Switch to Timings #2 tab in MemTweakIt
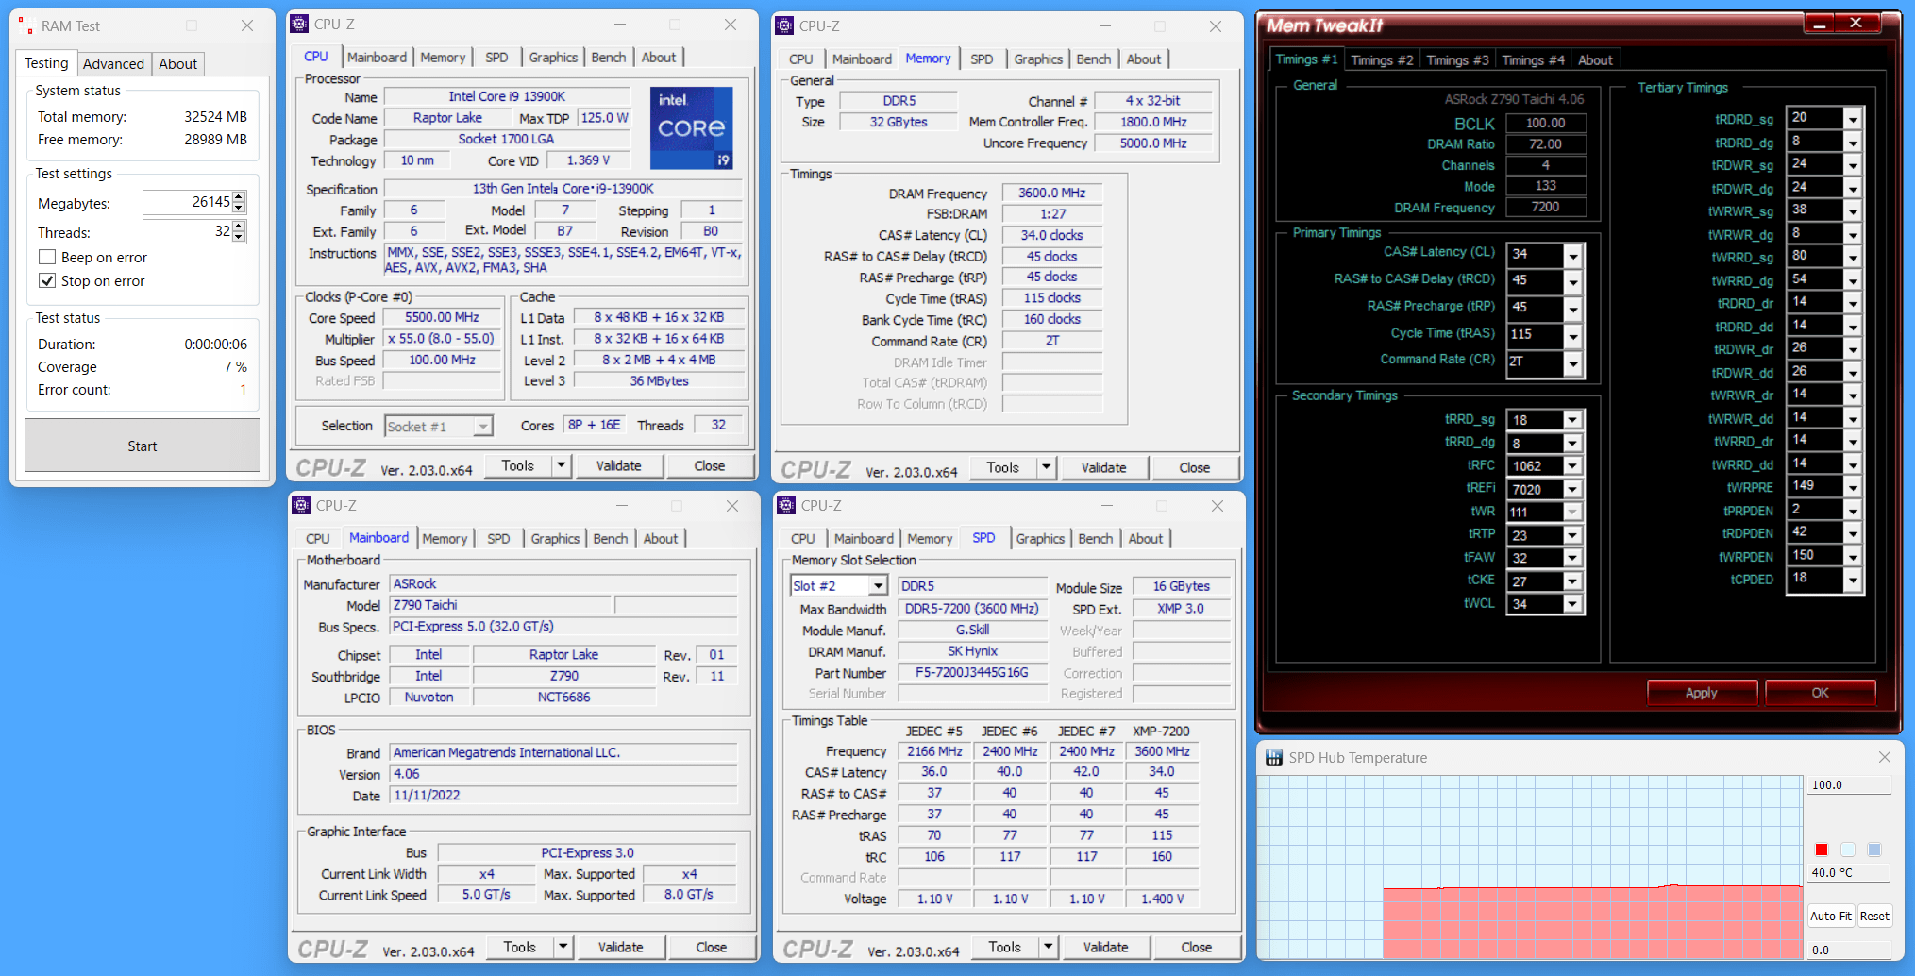The image size is (1915, 976). click(x=1382, y=59)
